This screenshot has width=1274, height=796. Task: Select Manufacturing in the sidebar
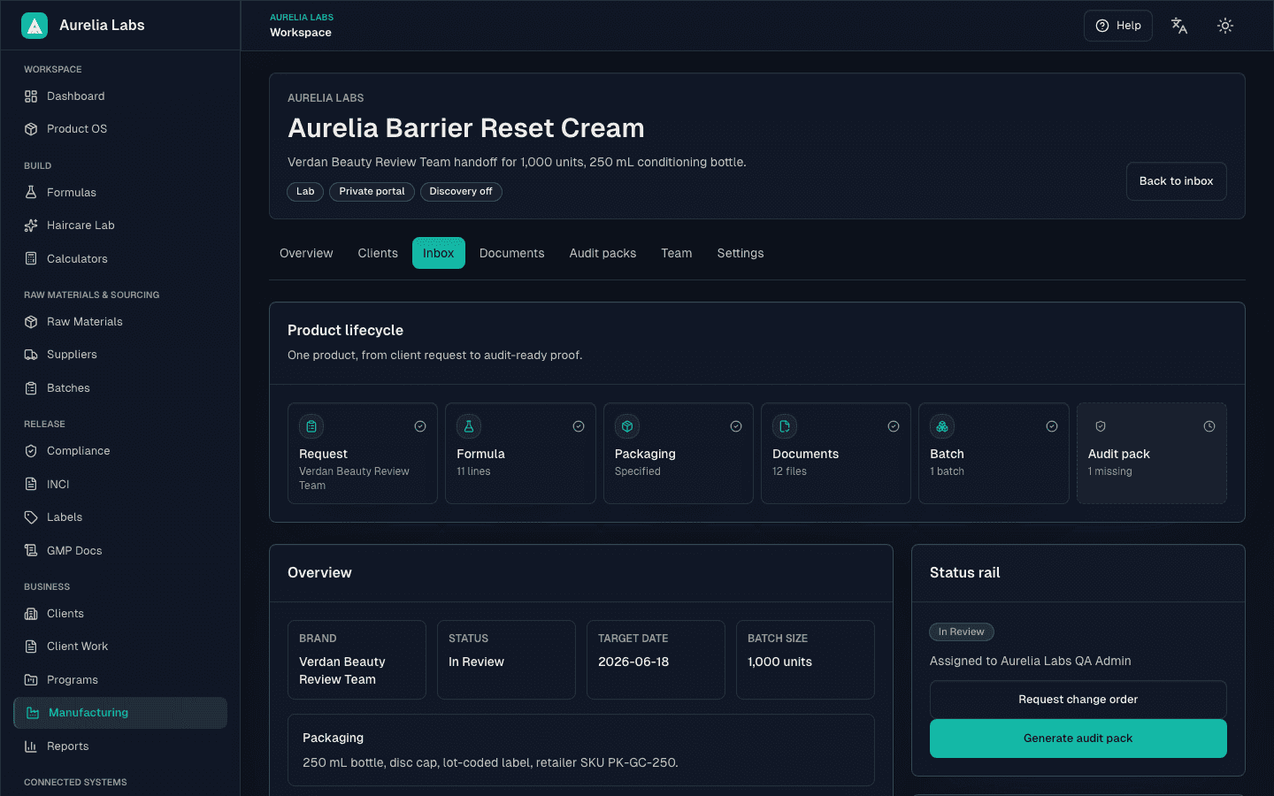pos(120,713)
